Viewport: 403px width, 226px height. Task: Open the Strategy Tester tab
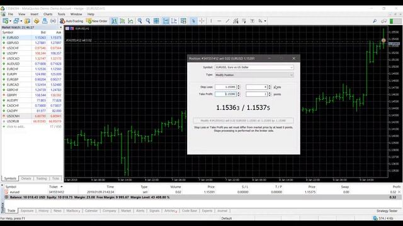click(x=387, y=211)
